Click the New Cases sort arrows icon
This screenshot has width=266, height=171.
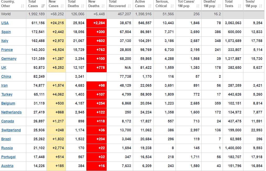point(62,6)
